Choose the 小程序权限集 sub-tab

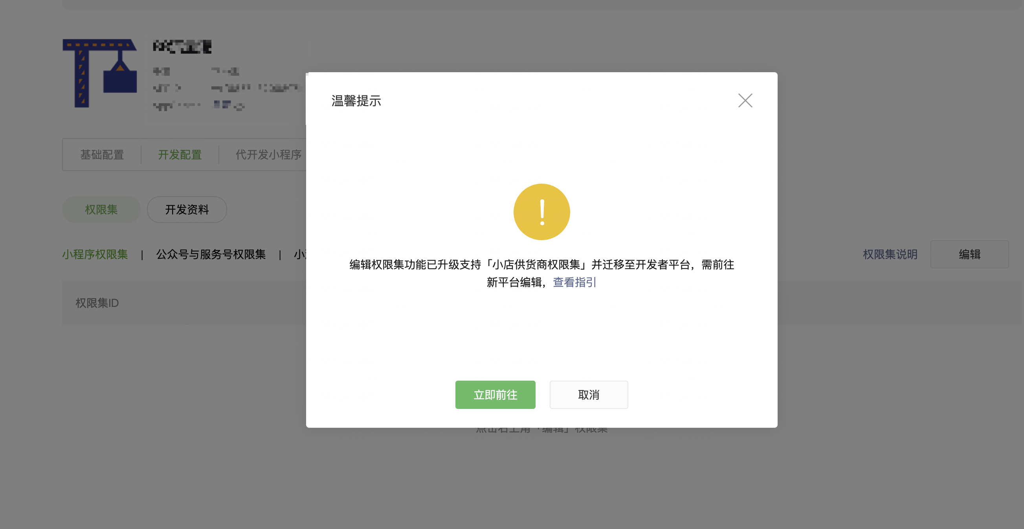point(95,254)
